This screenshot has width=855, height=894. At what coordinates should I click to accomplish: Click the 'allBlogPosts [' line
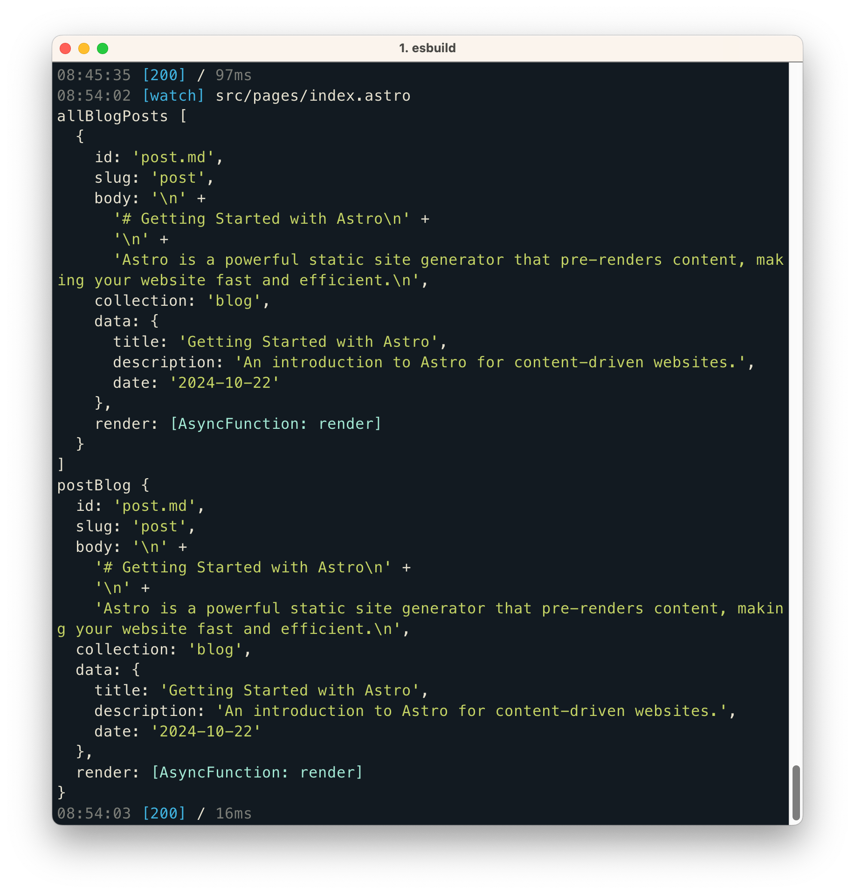point(122,116)
